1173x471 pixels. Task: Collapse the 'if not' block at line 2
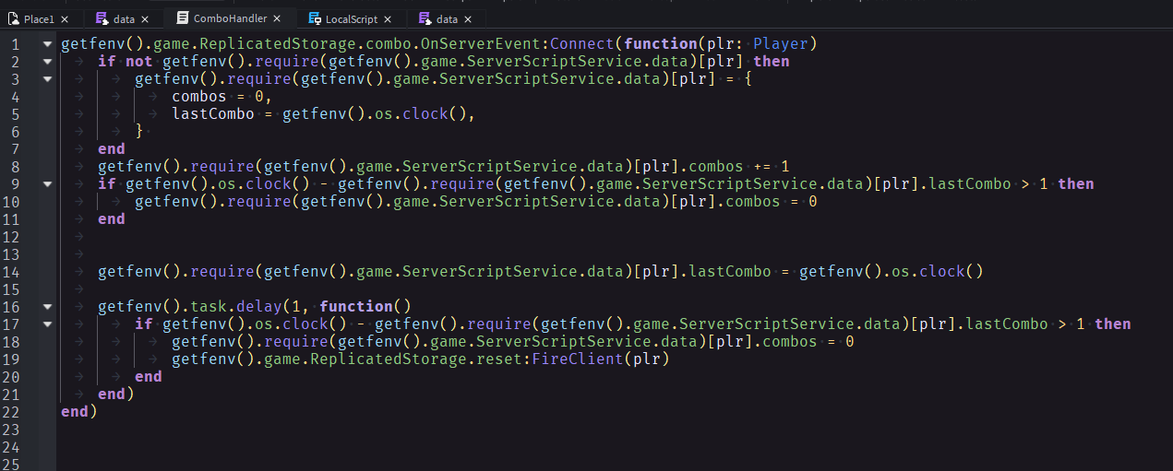(x=46, y=61)
